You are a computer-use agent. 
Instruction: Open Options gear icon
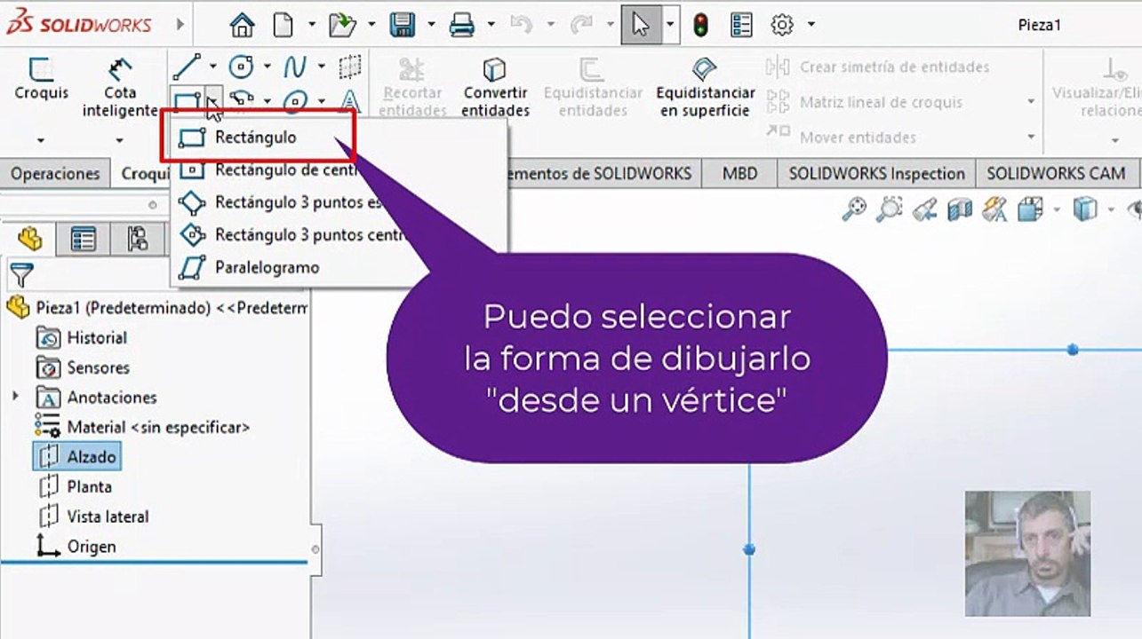tap(782, 26)
